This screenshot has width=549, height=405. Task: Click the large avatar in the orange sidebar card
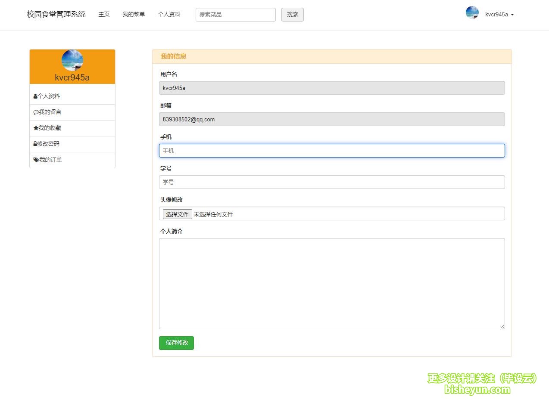(x=72, y=60)
